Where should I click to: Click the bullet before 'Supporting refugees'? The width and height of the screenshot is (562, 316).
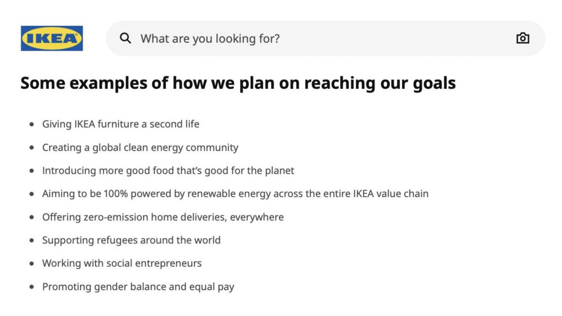[32, 240]
